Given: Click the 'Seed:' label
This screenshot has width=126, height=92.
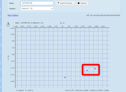Looking at the screenshot, I should [x=12, y=3].
